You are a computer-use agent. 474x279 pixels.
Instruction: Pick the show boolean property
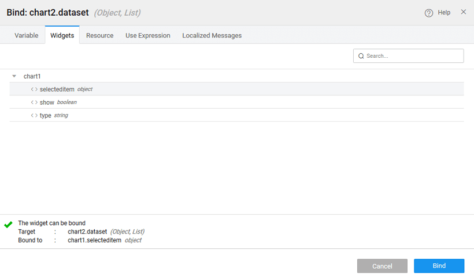pos(47,102)
